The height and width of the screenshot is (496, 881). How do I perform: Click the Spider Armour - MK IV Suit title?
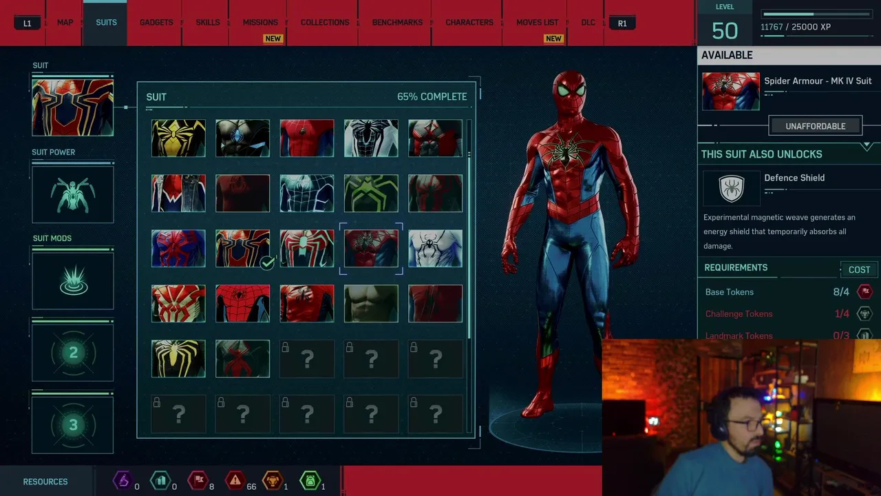point(818,81)
